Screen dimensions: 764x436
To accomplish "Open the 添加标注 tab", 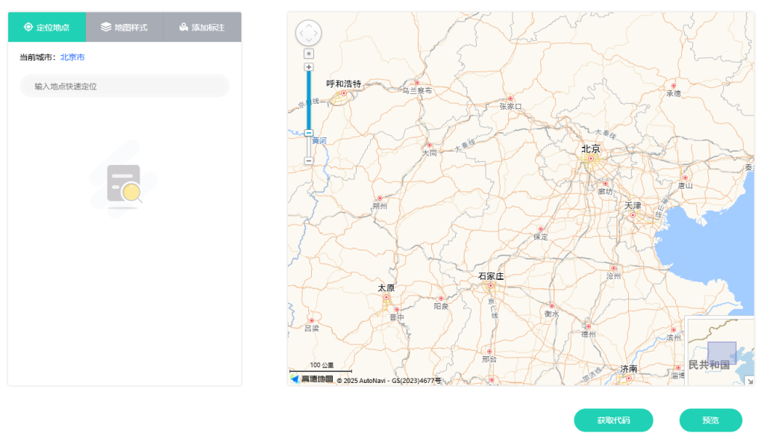I will 202,27.
